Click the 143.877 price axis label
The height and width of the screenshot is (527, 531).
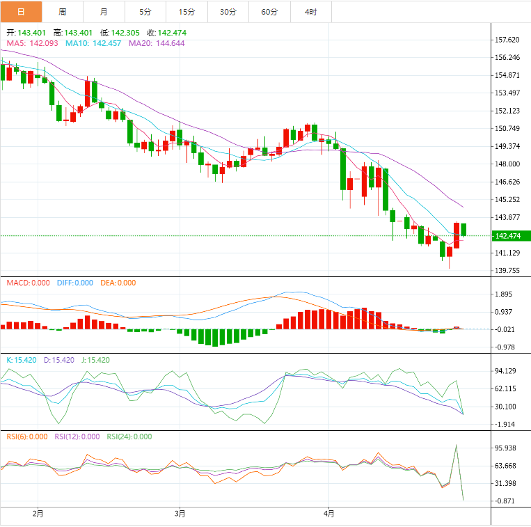[x=507, y=217]
